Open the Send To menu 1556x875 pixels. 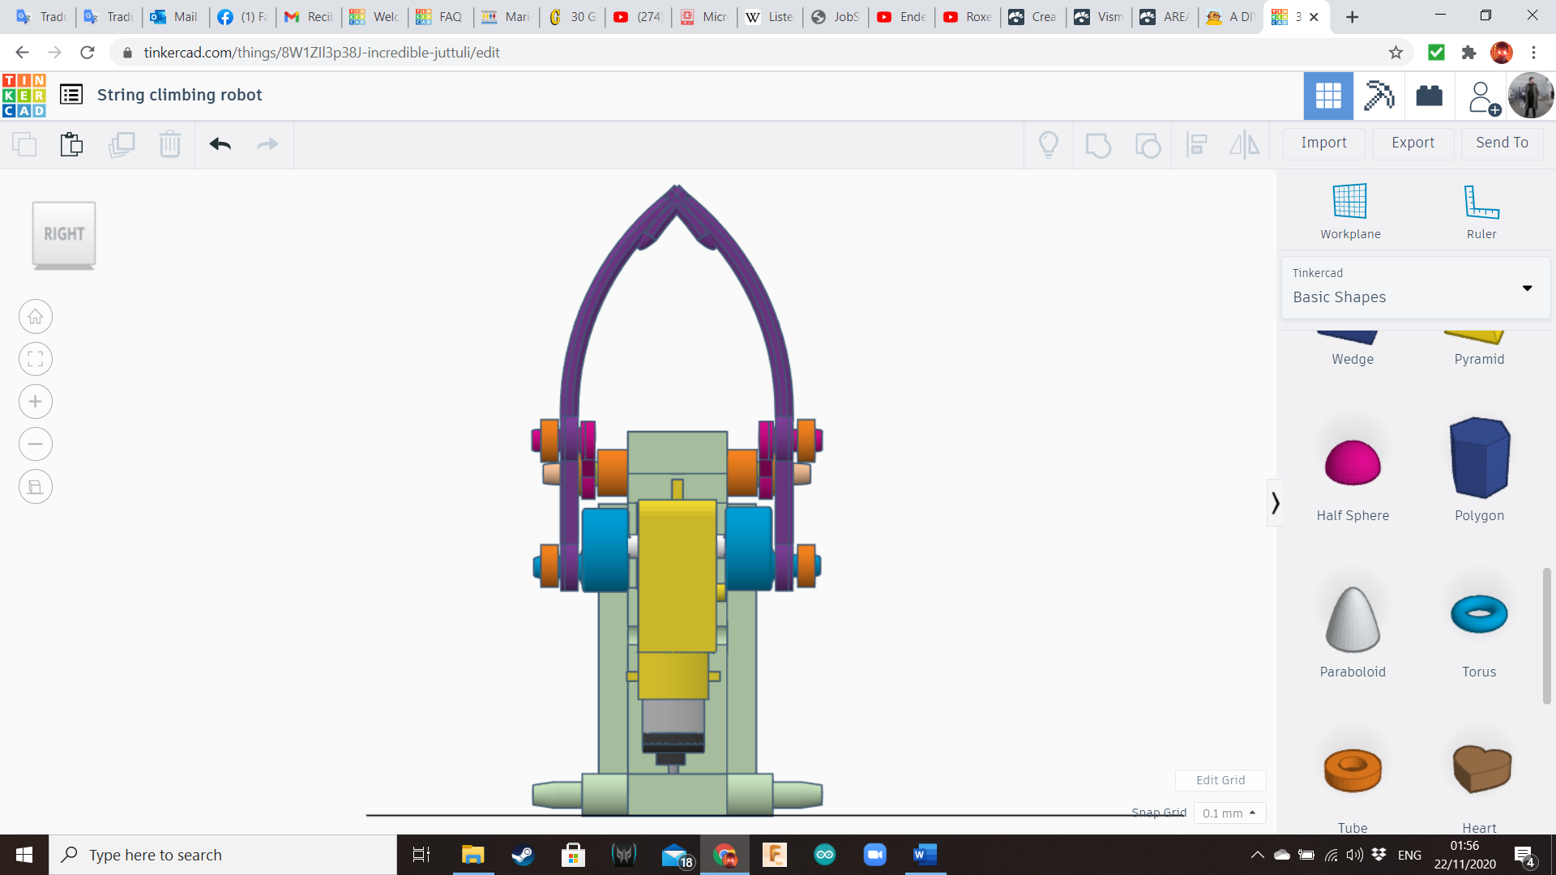(x=1501, y=143)
